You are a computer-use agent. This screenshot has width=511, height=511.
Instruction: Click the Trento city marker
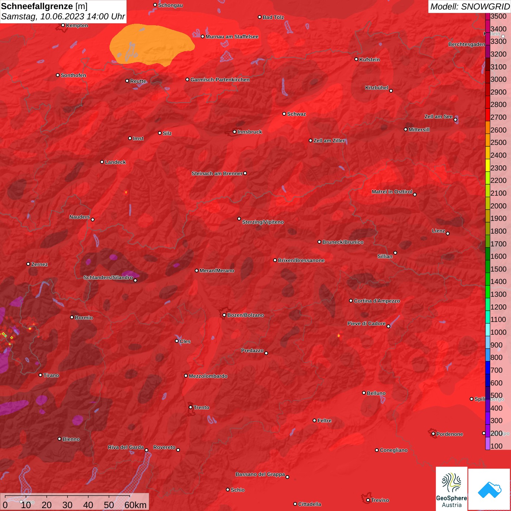coord(190,407)
